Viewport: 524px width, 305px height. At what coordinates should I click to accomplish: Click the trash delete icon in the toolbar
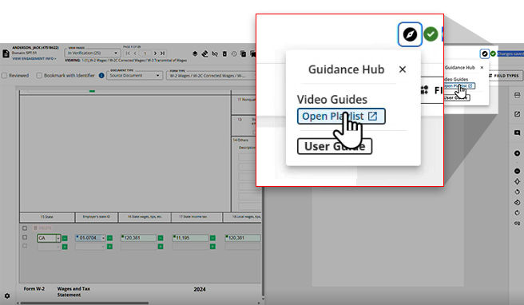tap(224, 53)
